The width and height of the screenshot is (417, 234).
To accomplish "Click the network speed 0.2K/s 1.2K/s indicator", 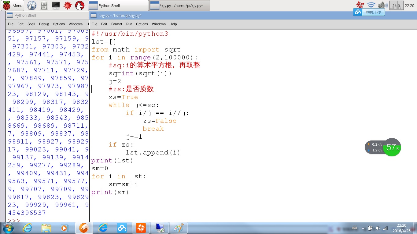I will 375,147.
